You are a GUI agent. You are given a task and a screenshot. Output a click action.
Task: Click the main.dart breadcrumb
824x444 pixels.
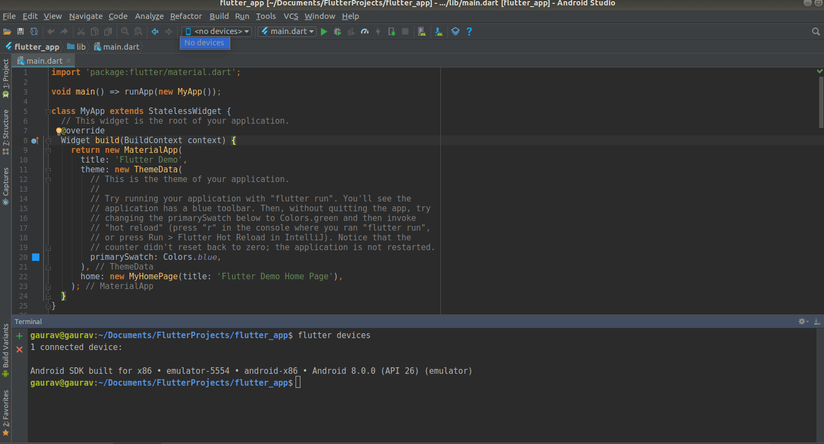point(117,47)
